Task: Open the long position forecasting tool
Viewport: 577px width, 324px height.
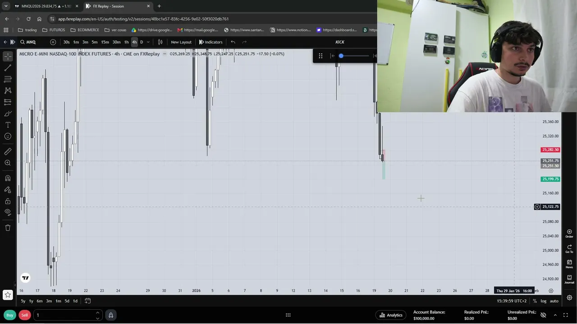Action: click(8, 102)
